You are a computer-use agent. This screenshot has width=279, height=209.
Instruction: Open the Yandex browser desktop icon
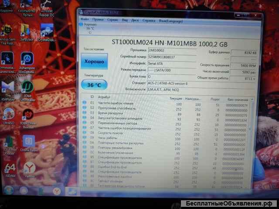(29, 169)
